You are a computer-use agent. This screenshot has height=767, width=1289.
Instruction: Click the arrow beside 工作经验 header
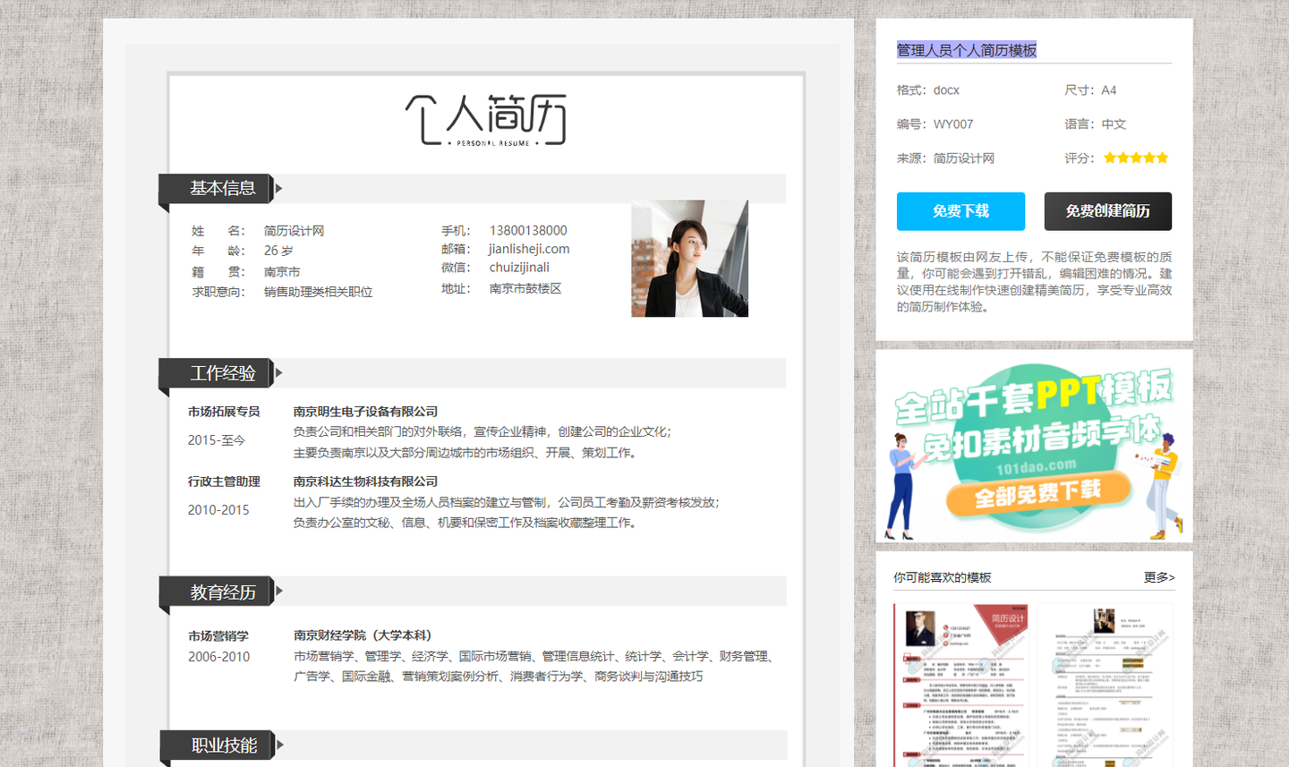click(x=279, y=372)
